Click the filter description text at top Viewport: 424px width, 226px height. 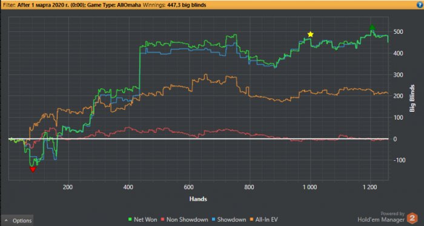104,5
